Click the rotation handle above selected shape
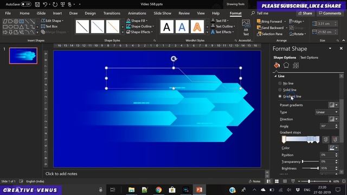The height and width of the screenshot is (195, 347). [x=173, y=59]
